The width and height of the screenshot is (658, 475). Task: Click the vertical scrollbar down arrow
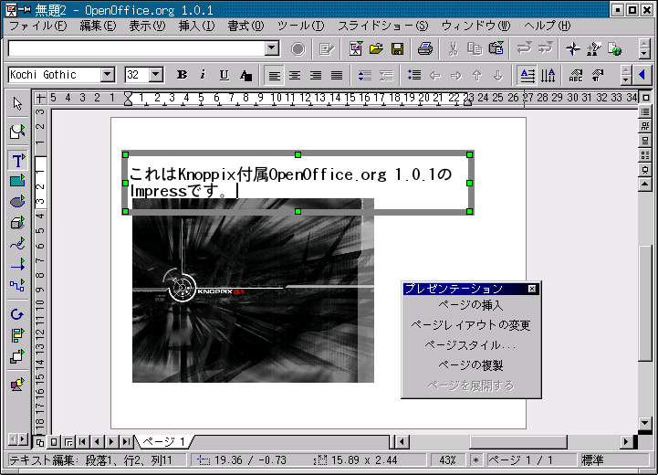(x=645, y=423)
